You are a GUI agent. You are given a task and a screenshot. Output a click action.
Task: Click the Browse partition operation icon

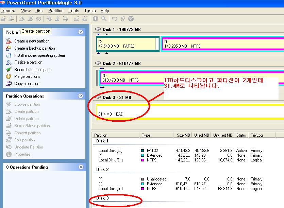click(9, 104)
